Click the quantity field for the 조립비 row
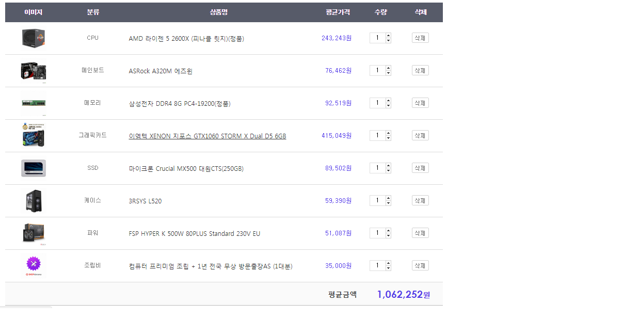623x319 pixels. [377, 265]
